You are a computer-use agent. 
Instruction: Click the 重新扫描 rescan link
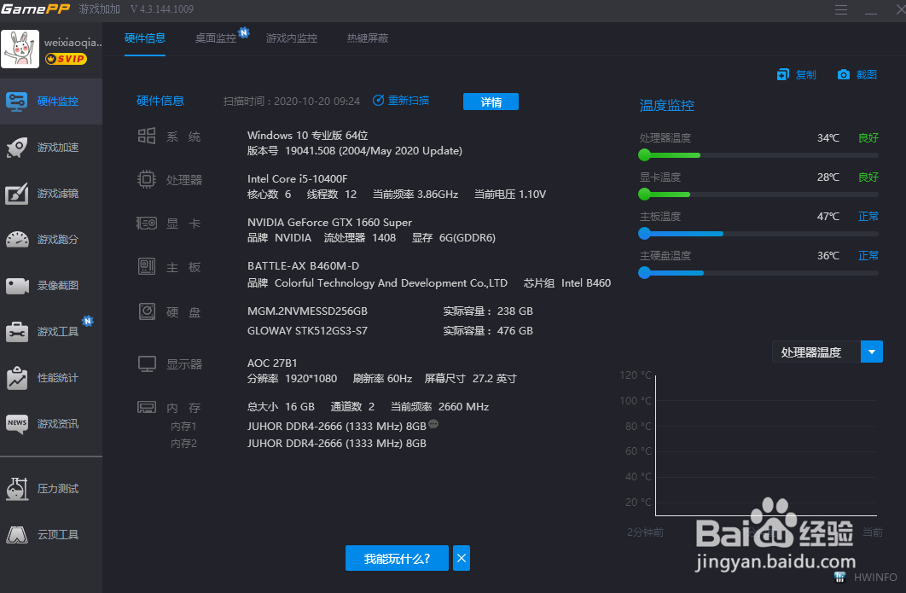coord(409,101)
